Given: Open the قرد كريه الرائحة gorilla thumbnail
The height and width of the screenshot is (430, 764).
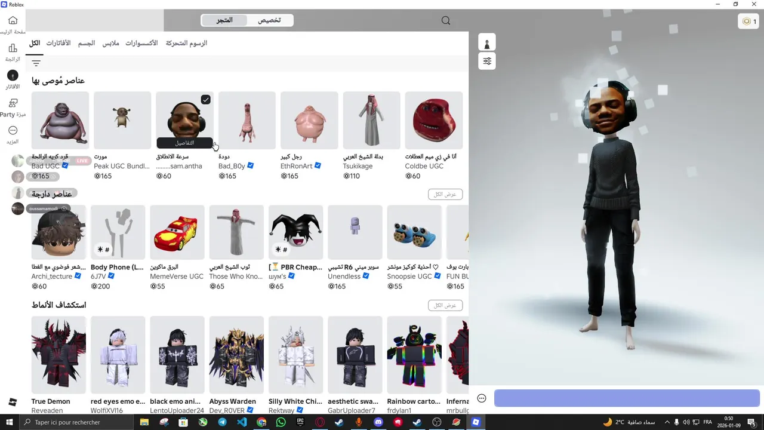Looking at the screenshot, I should [60, 120].
